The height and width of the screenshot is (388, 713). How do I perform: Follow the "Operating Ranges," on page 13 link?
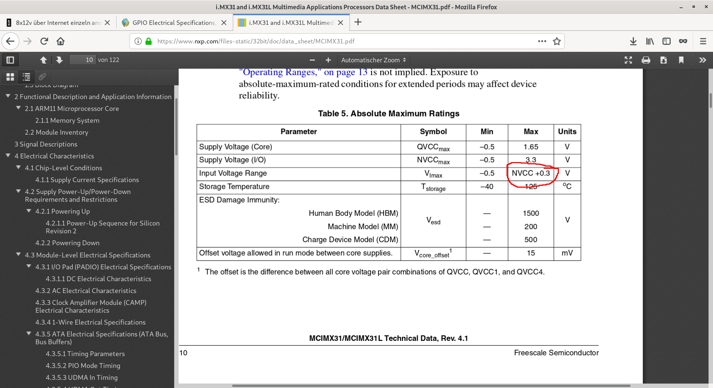pos(303,72)
